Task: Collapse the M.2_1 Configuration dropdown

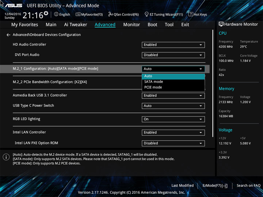Action: 173,69
